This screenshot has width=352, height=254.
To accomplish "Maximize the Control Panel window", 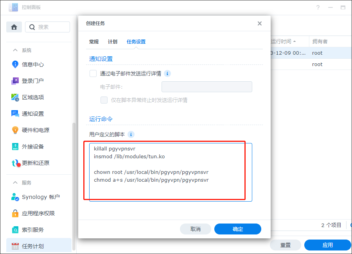I will coord(343,8).
